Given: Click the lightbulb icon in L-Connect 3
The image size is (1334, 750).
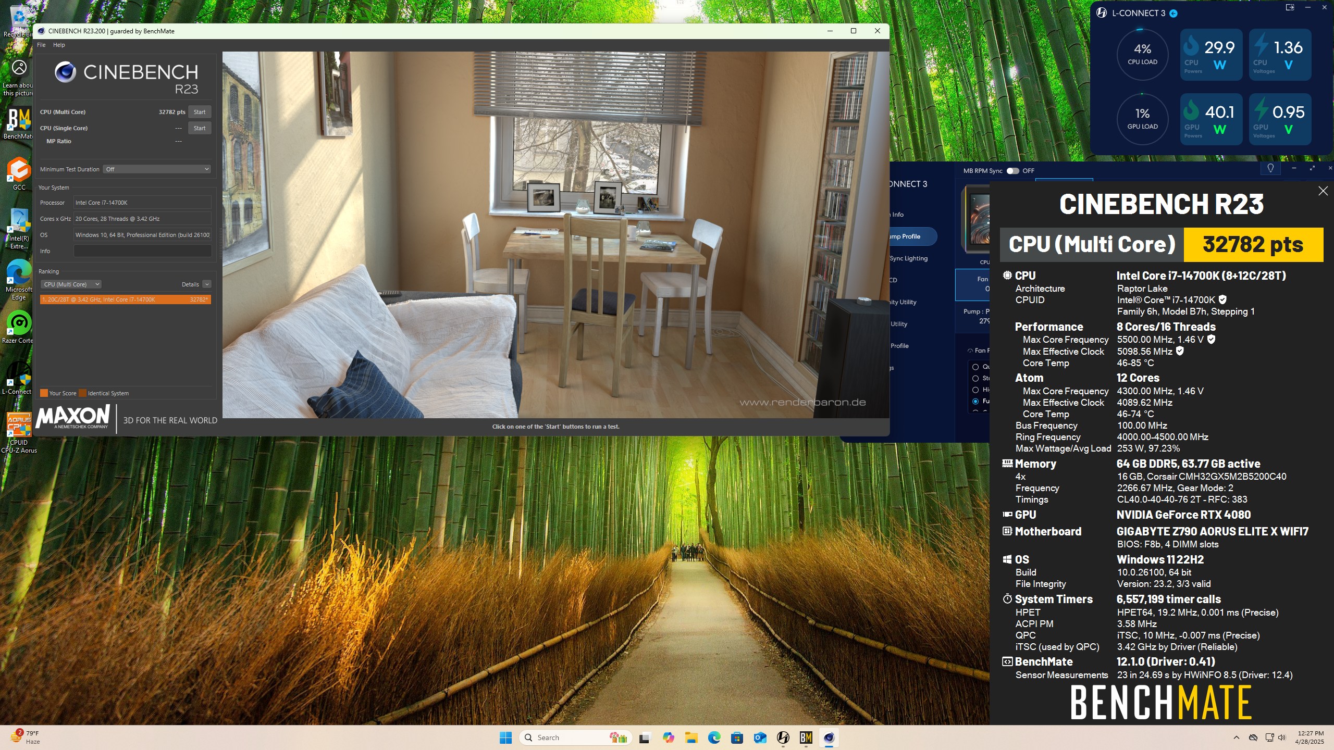Looking at the screenshot, I should click(x=1270, y=168).
